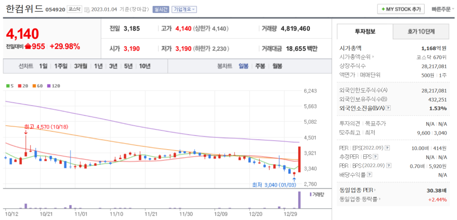Image resolution: width=457 pixels, height=220 pixels.
Task: Click the tallest purple volume bar
Action: 299,200
